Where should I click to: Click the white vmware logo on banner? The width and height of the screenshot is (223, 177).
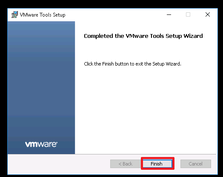(x=41, y=144)
